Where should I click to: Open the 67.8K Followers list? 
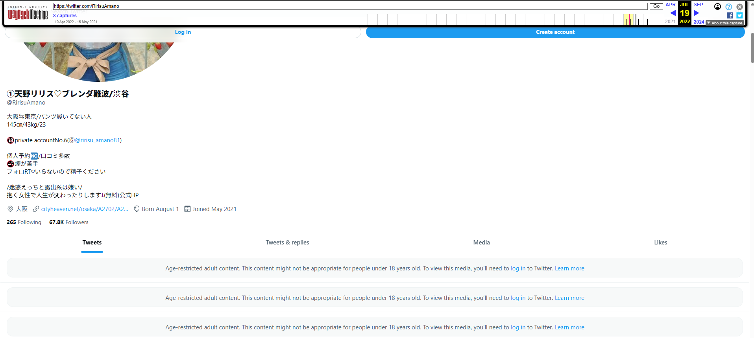(69, 222)
